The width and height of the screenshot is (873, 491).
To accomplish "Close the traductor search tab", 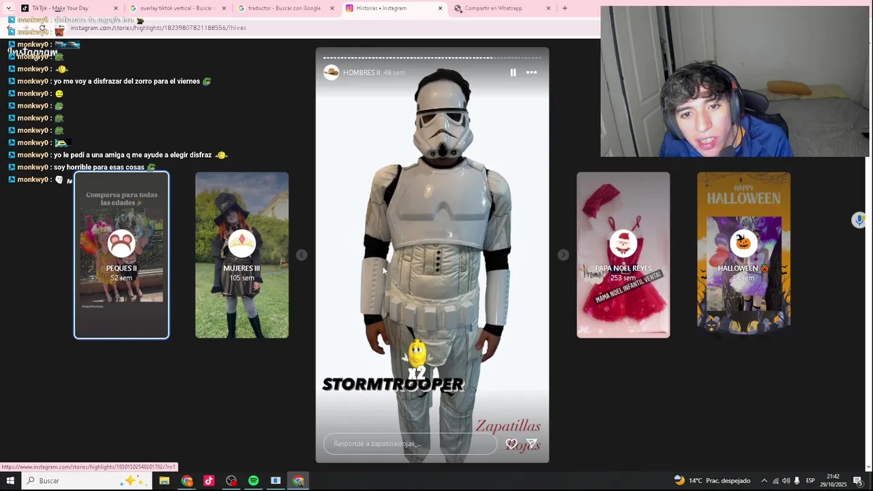I will 332,8.
